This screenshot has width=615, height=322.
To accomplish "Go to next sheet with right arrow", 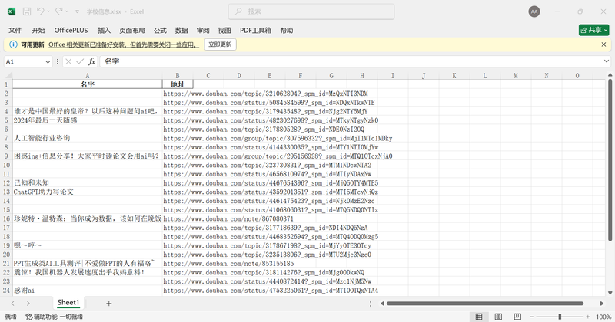I will pos(28,304).
